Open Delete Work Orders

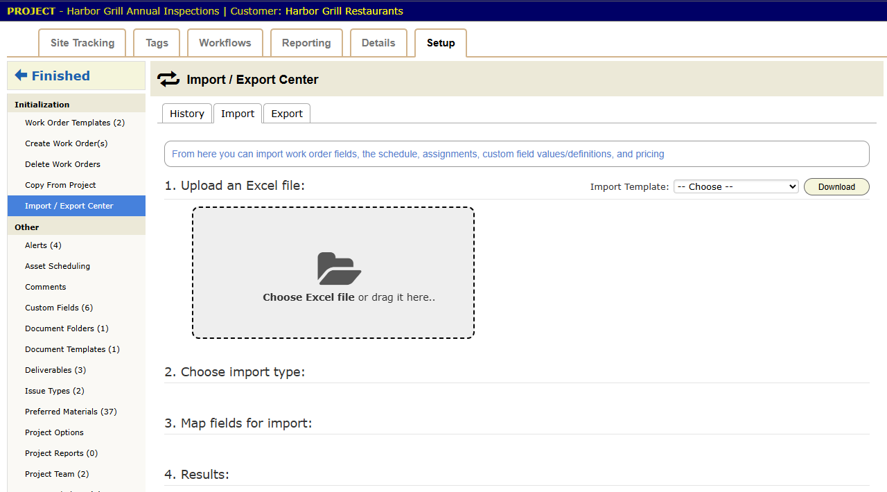point(76,164)
